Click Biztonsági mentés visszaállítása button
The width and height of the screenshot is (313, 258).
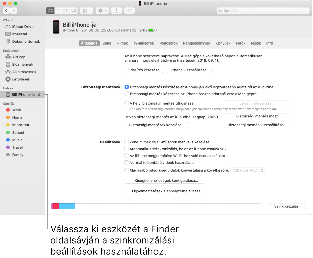257,125
